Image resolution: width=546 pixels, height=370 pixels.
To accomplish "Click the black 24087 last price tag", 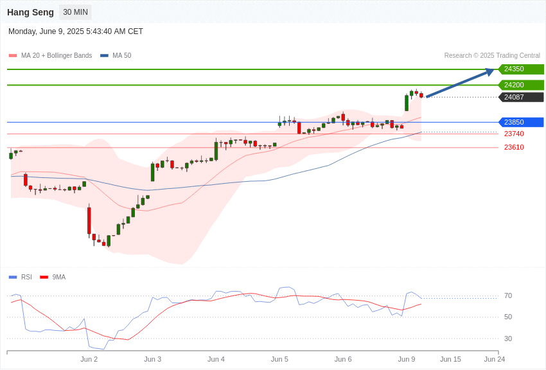I will pos(522,97).
